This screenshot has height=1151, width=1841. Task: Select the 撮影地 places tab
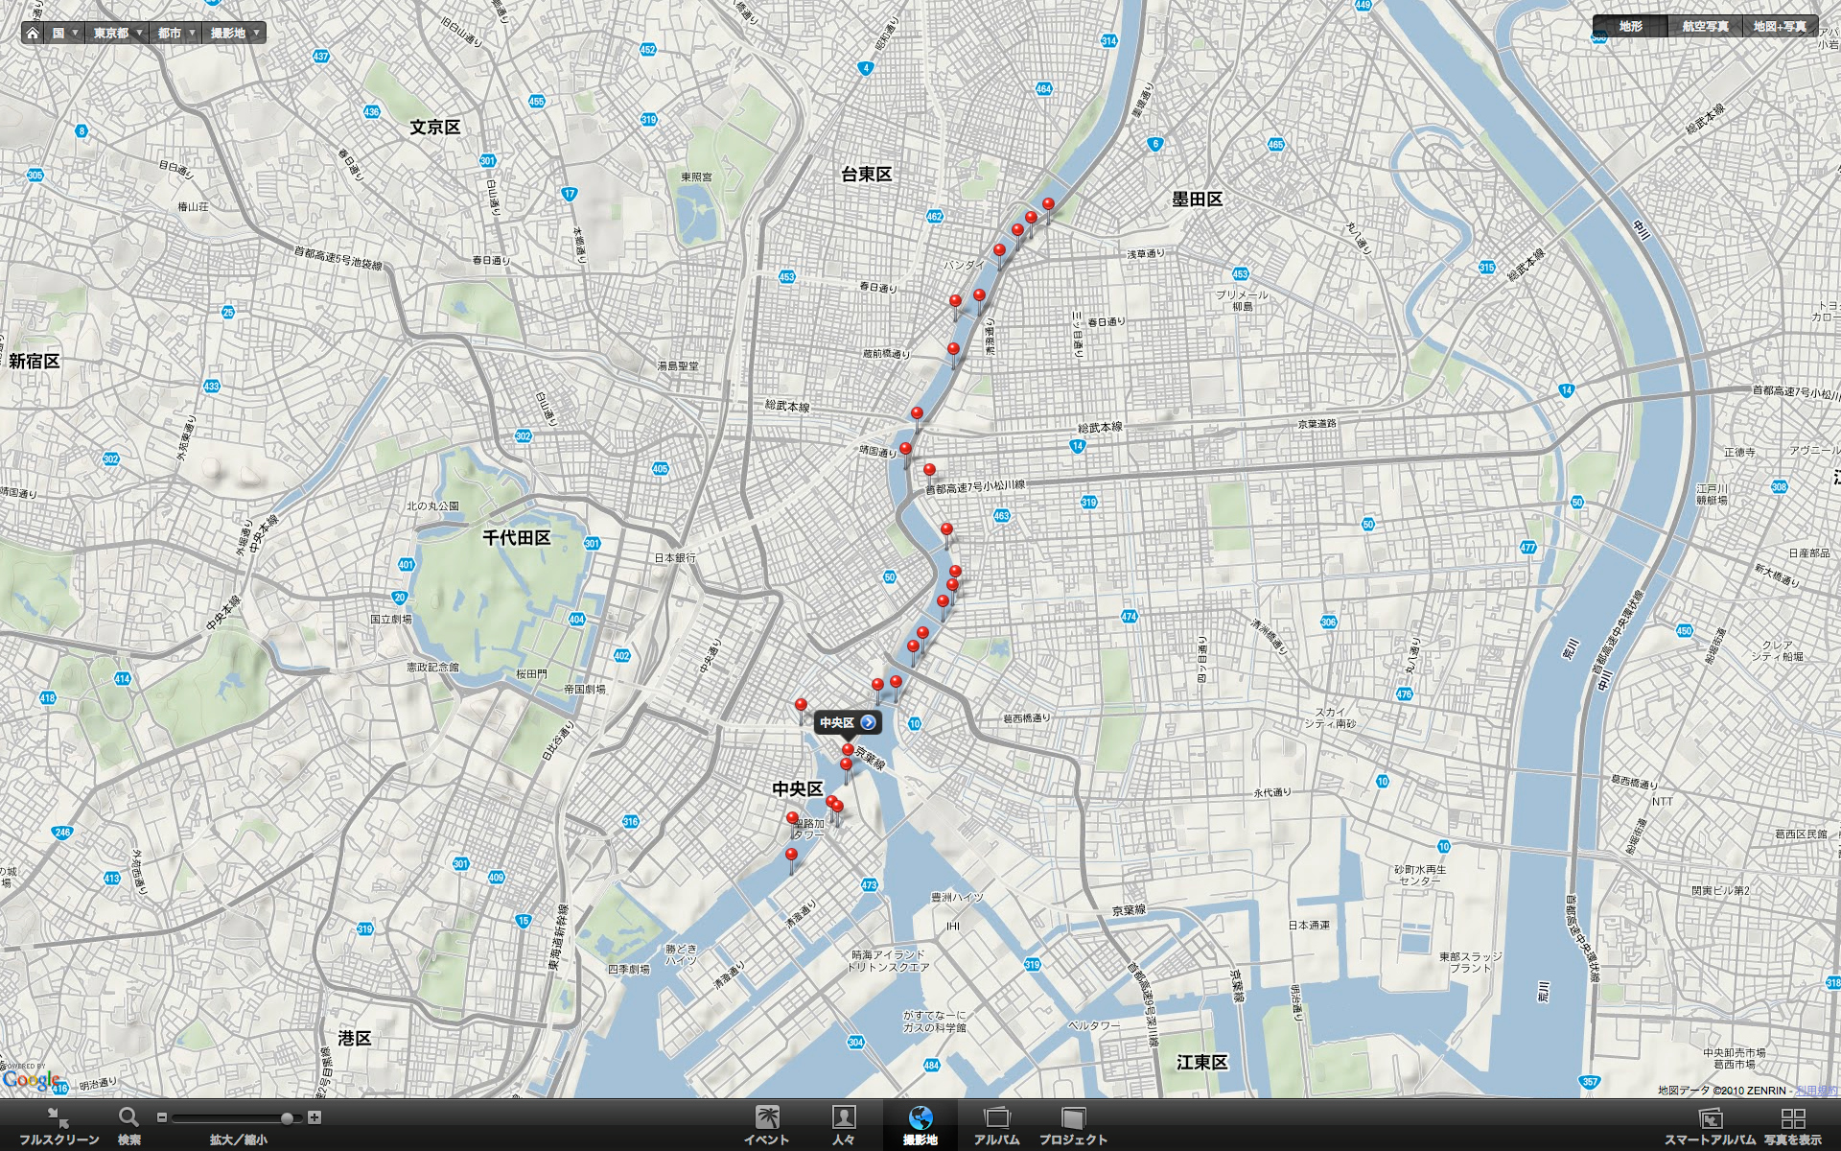[x=920, y=1125]
